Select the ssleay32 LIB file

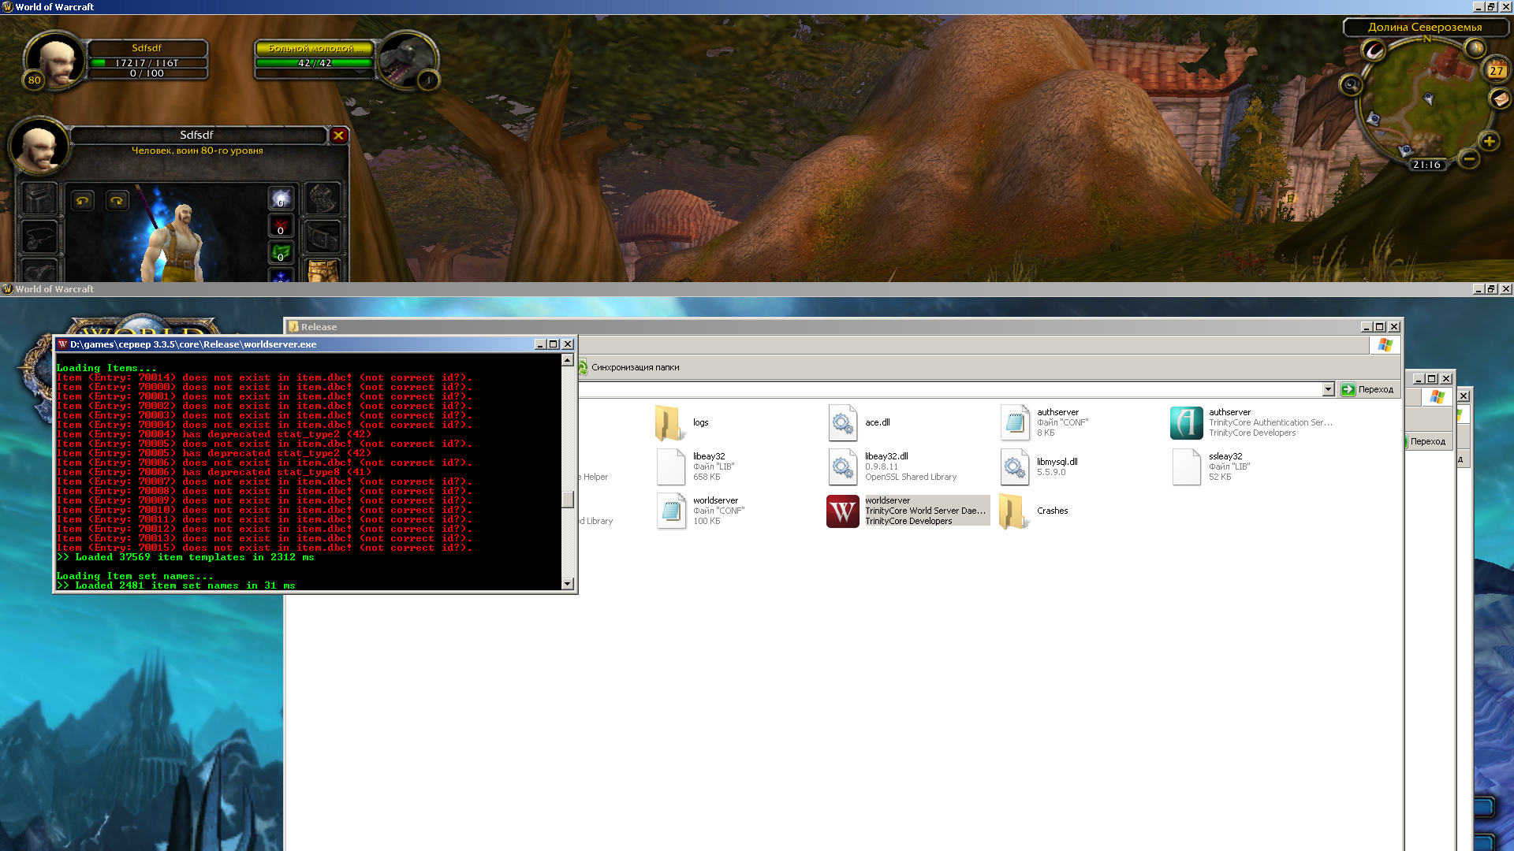pyautogui.click(x=1212, y=466)
